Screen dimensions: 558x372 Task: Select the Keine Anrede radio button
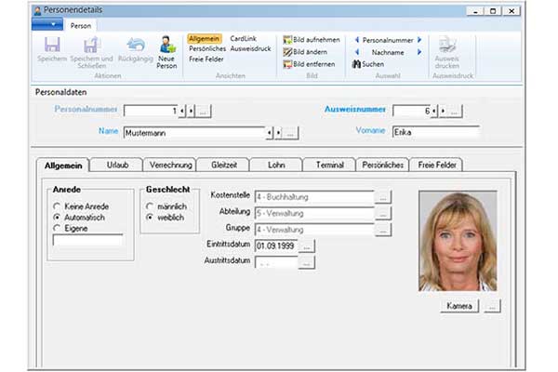(x=59, y=205)
